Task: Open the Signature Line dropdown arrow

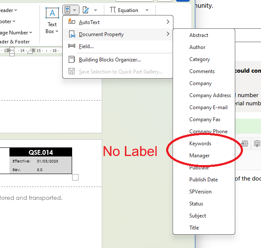Action: pos(95,10)
